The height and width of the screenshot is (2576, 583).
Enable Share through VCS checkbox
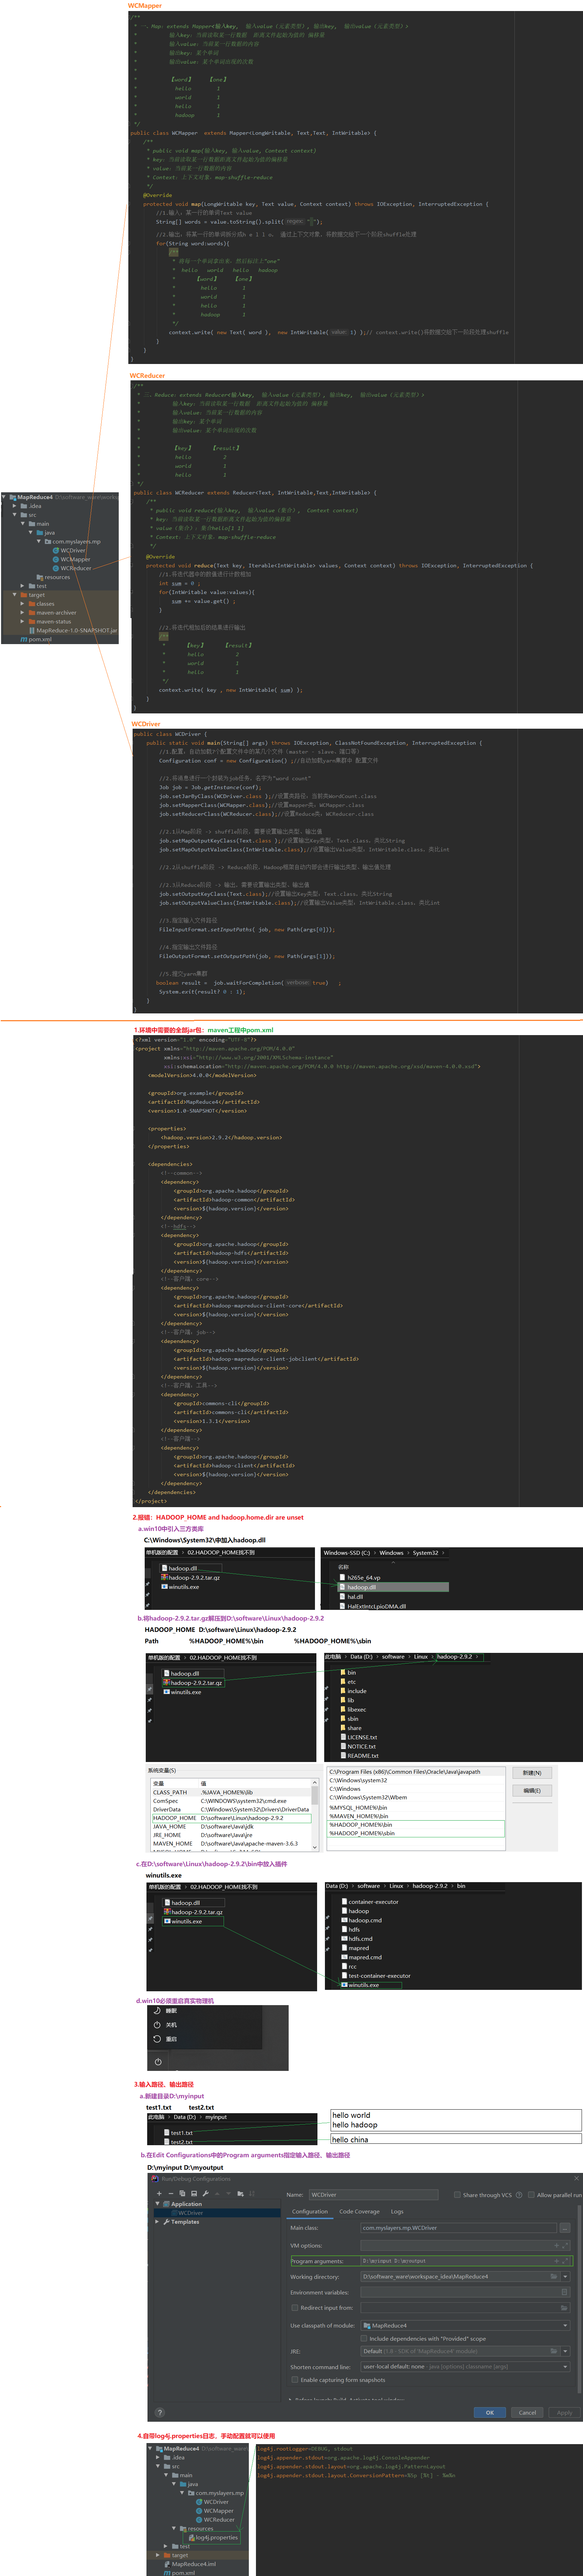pyautogui.click(x=457, y=2195)
